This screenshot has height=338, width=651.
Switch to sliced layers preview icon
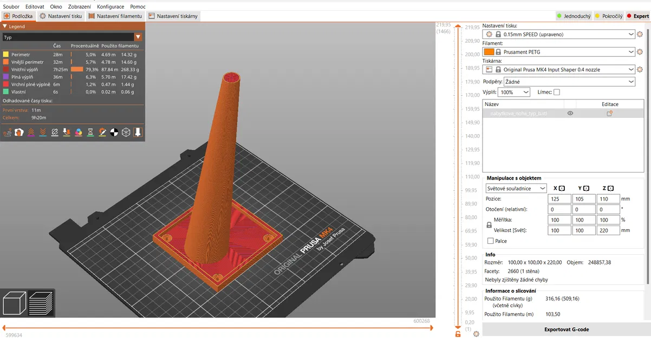click(41, 302)
